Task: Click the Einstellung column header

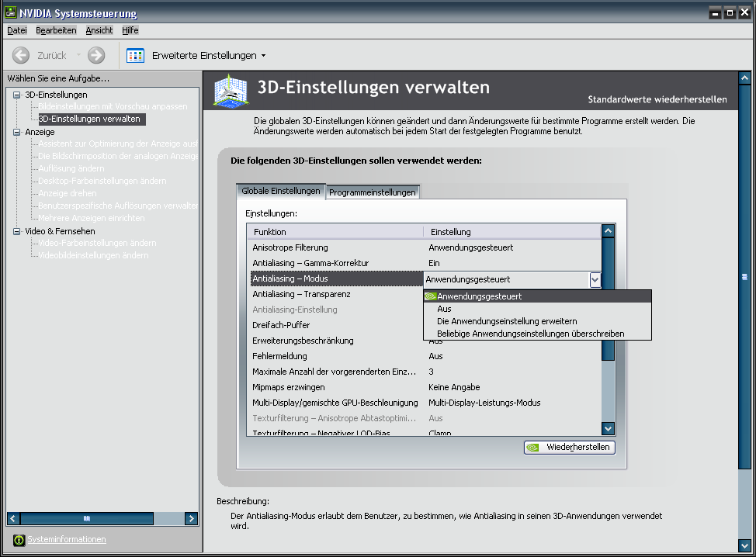Action: pyautogui.click(x=512, y=232)
